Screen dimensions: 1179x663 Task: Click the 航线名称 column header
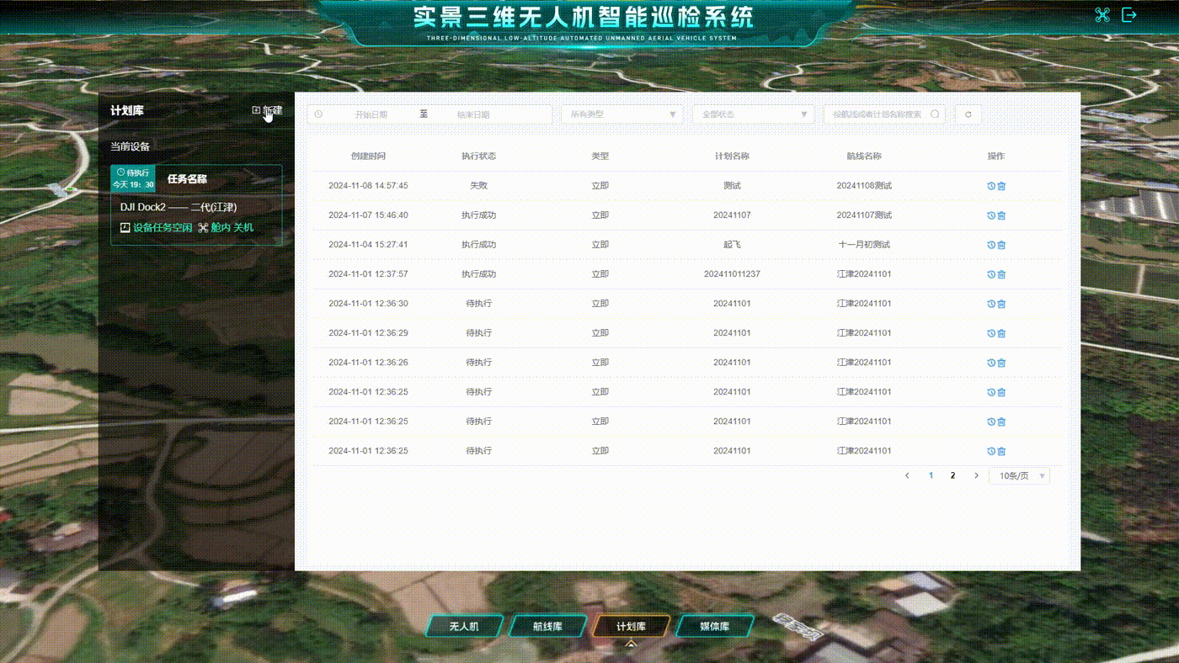864,156
